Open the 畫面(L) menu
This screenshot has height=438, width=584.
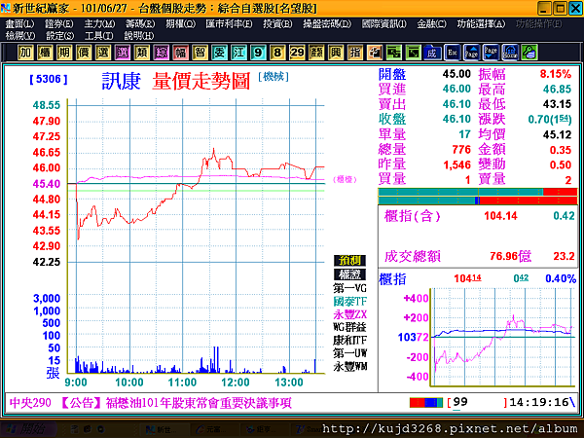[19, 24]
